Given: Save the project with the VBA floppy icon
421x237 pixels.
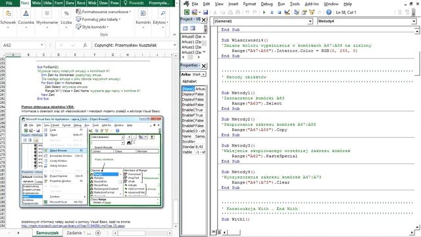Looking at the screenshot, I should [206, 12].
